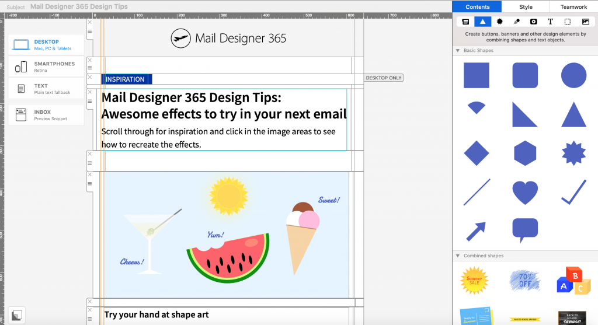
Task: Pick the pie wedge fan shape
Action: tap(477, 107)
